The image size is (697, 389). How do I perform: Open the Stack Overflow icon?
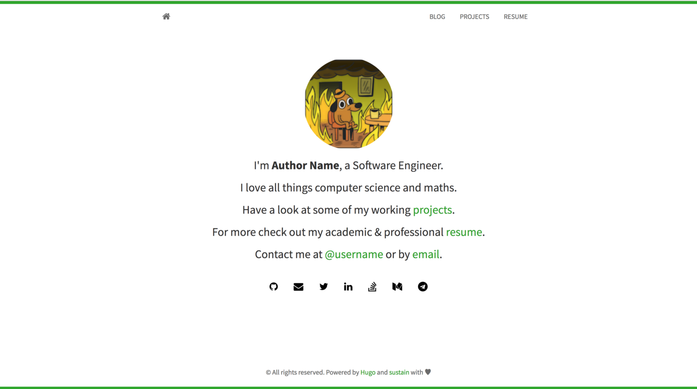point(372,286)
